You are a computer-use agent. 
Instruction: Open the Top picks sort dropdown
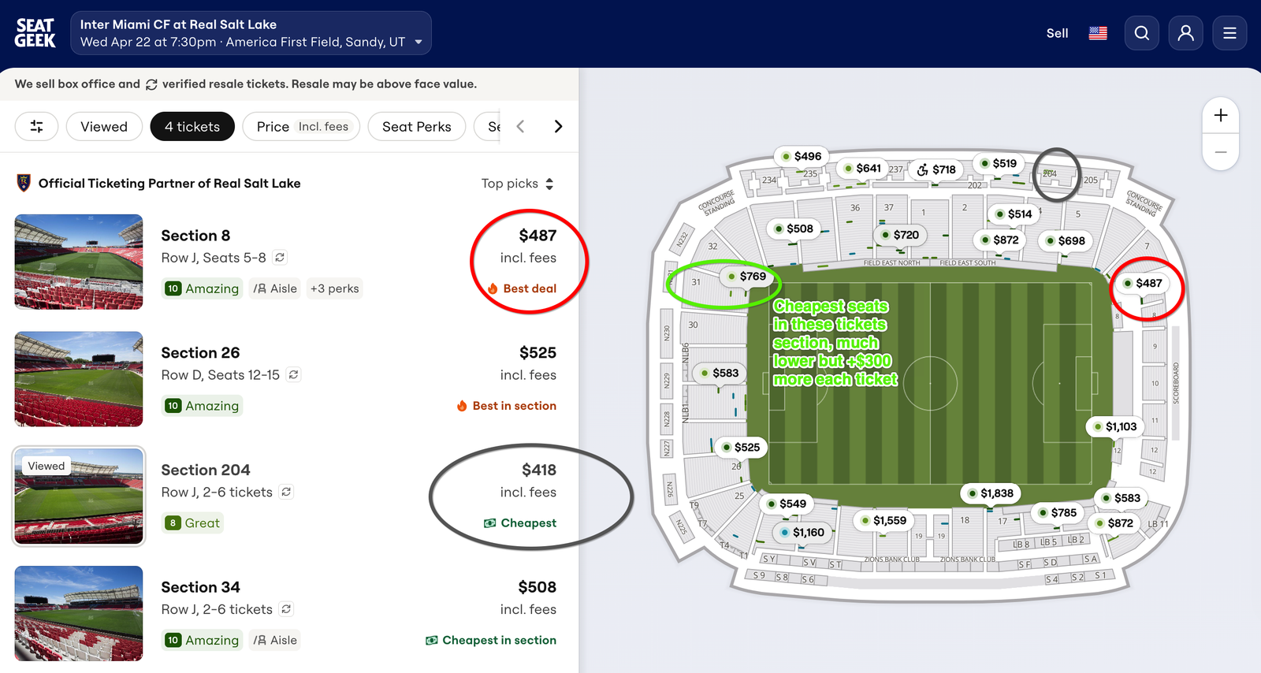point(518,184)
